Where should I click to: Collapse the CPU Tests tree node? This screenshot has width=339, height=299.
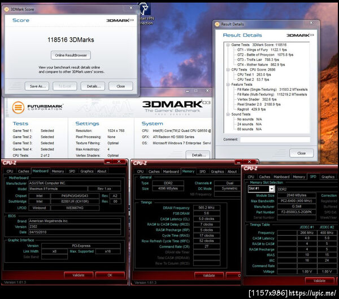point(228,70)
